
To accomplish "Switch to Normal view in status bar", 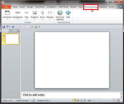I will tap(75, 100).
